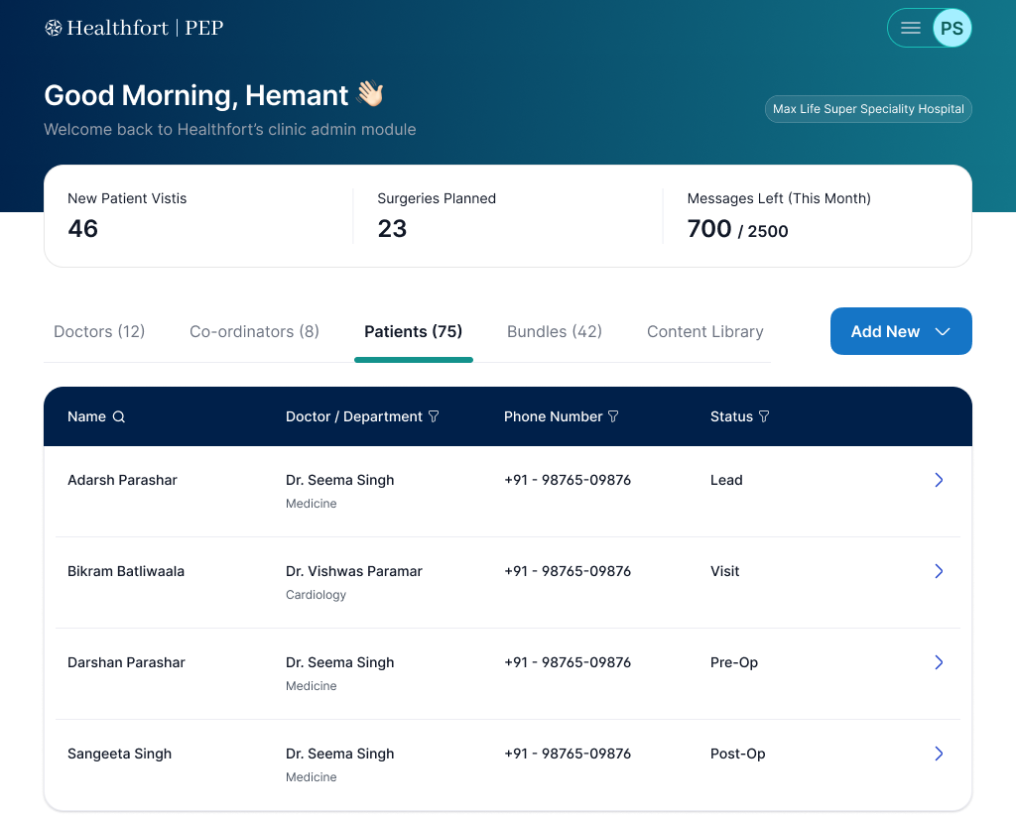
Task: Click the waving hand emoji in the greeting
Action: tap(369, 94)
